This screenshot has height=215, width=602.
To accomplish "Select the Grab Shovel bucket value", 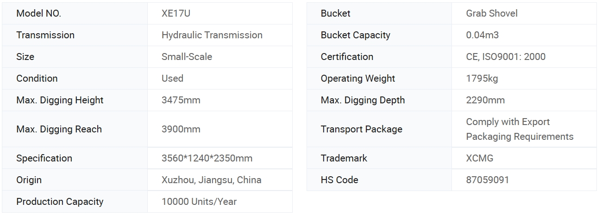I will [492, 13].
